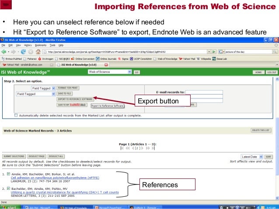Click Export to Reference Software button
Viewport: 279px width, 209px height.
[x=75, y=99]
